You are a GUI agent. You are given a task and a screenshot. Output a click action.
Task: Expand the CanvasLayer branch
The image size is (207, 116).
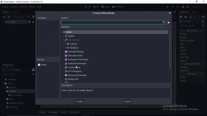coord(64,67)
